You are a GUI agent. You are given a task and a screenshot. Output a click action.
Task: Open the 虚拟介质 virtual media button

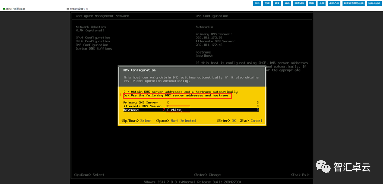coord(334,4)
